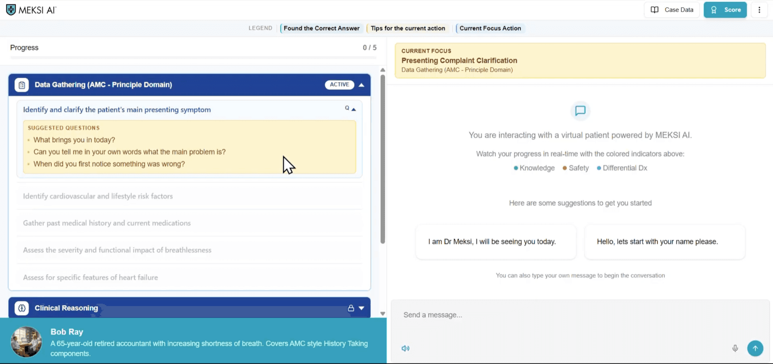Click Bob Ray's patient avatar
Screen dimensions: 773x364
click(27, 342)
